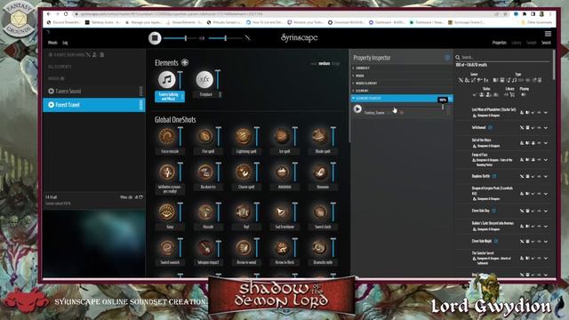Click the search input field
This screenshot has width=569, height=320.
coord(505,57)
